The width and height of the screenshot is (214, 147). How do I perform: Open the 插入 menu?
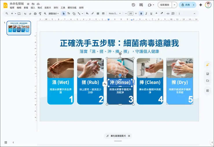(x=33, y=8)
